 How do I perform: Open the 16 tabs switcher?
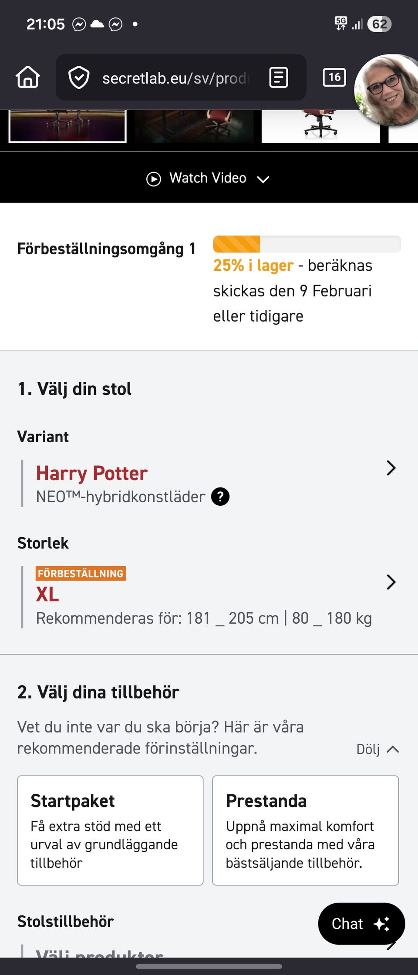tap(334, 77)
